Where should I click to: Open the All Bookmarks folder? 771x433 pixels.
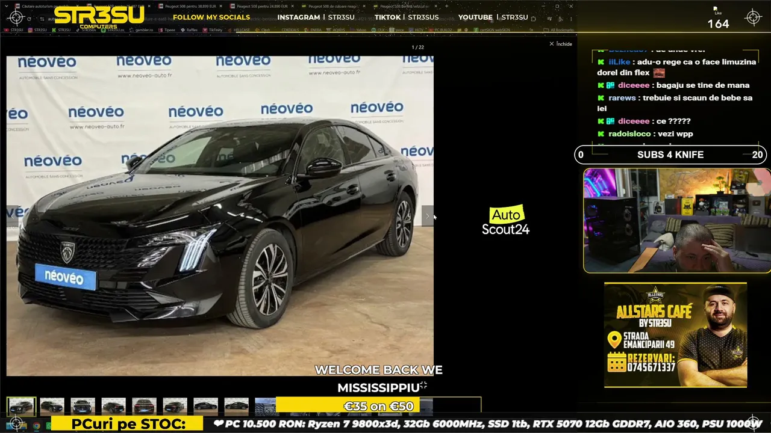coord(559,29)
